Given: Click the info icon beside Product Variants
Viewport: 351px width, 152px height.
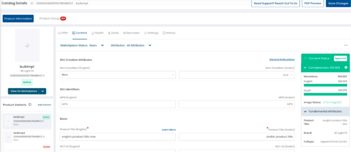Looking at the screenshot, I should 30,105.
